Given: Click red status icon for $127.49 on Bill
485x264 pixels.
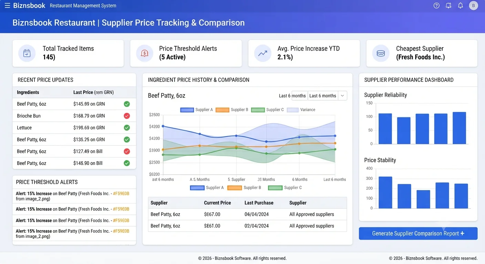Looking at the screenshot, I should pos(127,151).
